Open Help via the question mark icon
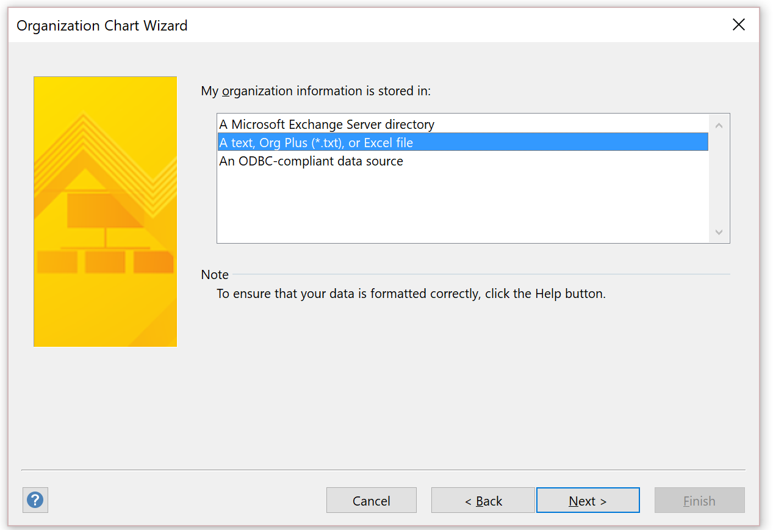This screenshot has height=530, width=773. 35,499
